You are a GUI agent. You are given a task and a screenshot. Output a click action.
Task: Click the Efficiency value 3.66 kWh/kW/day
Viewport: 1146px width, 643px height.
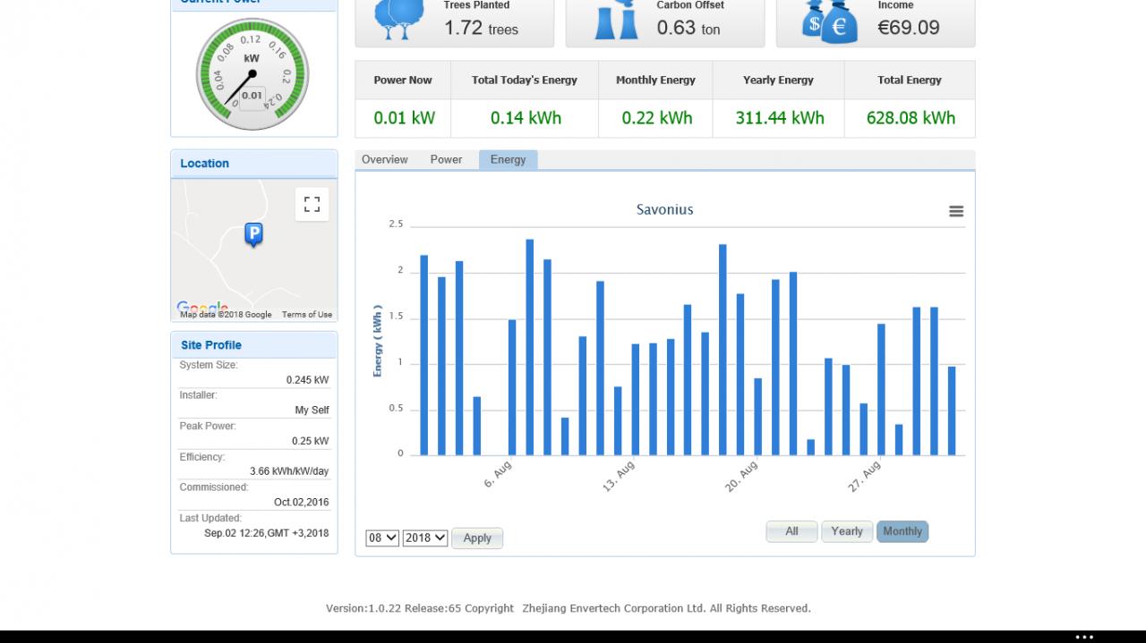[x=289, y=471]
